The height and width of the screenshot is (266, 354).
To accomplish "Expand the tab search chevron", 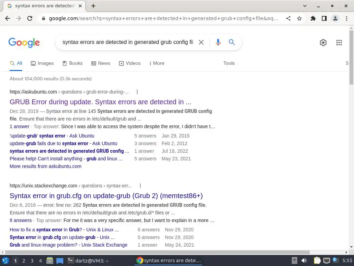I will tap(305, 6).
